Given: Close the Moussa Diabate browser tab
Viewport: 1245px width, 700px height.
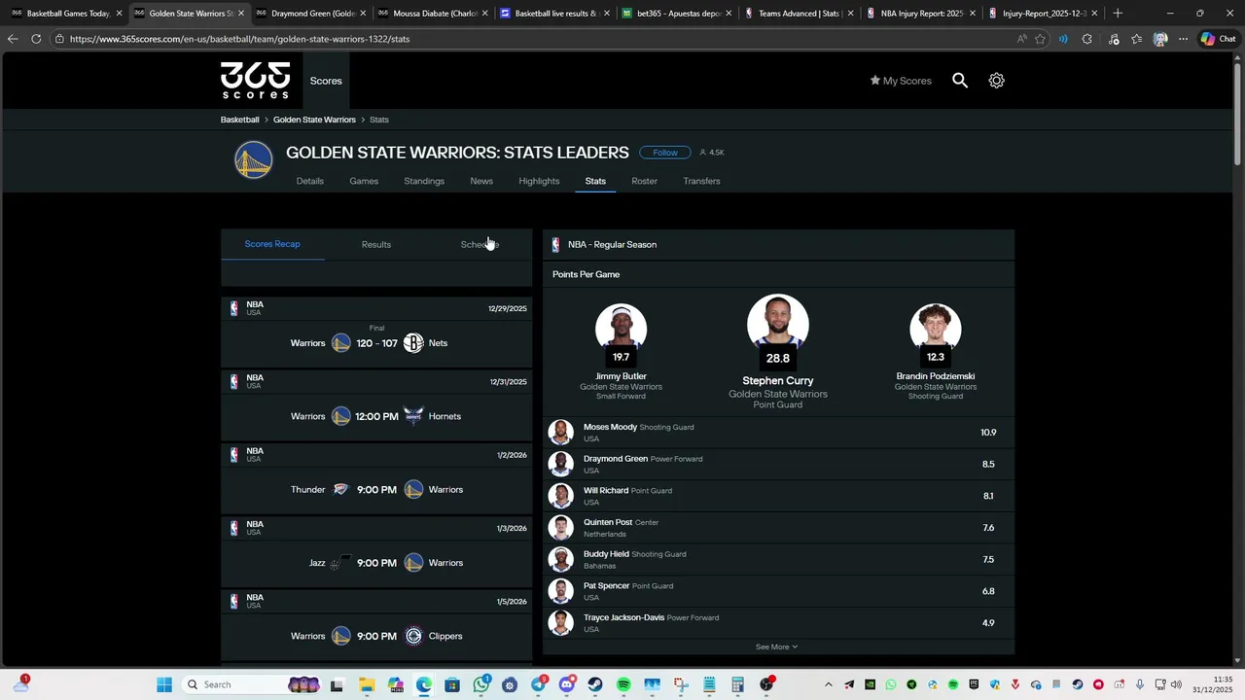Looking at the screenshot, I should (x=483, y=14).
